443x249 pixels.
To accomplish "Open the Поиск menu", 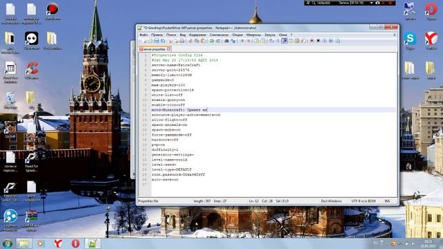I will click(171, 35).
